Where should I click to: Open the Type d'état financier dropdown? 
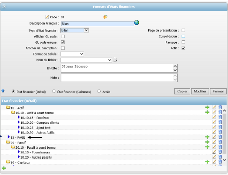tap(86, 30)
